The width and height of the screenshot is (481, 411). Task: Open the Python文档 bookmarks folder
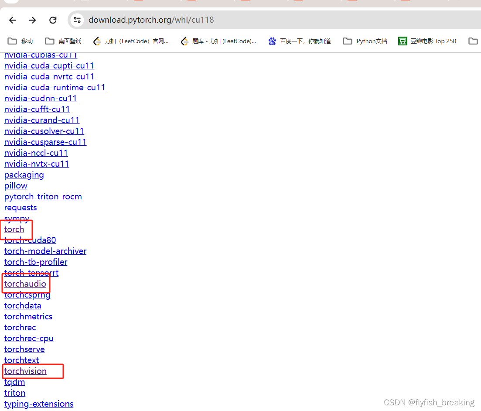coord(365,41)
